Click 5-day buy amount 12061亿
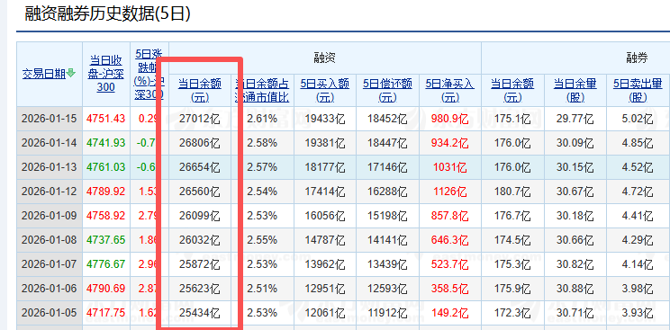 pos(325,313)
